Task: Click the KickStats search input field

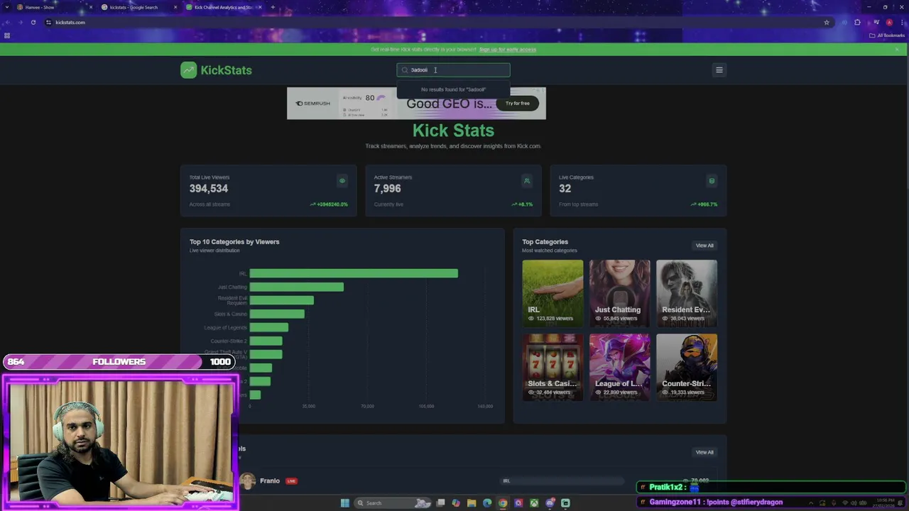Action: (453, 70)
